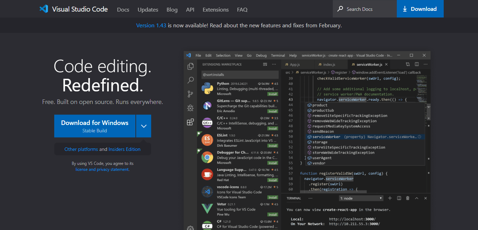Add a new terminal with the plus icon
Viewport: 478px width, 230px height.
click(390, 198)
